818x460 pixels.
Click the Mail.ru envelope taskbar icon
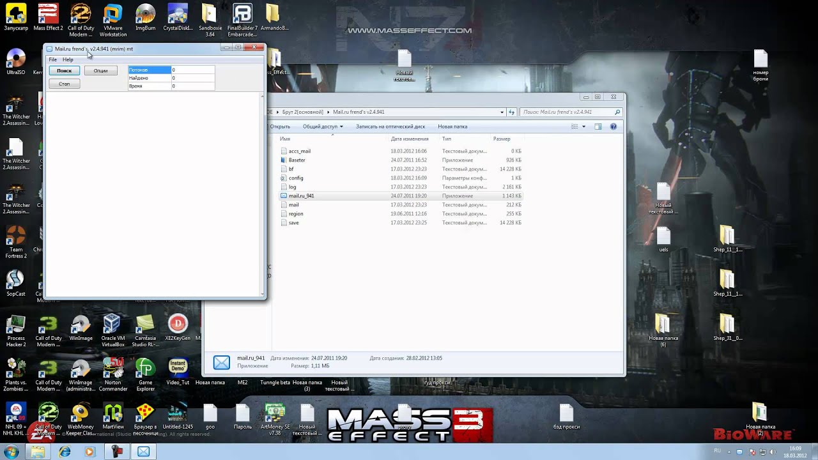click(143, 452)
